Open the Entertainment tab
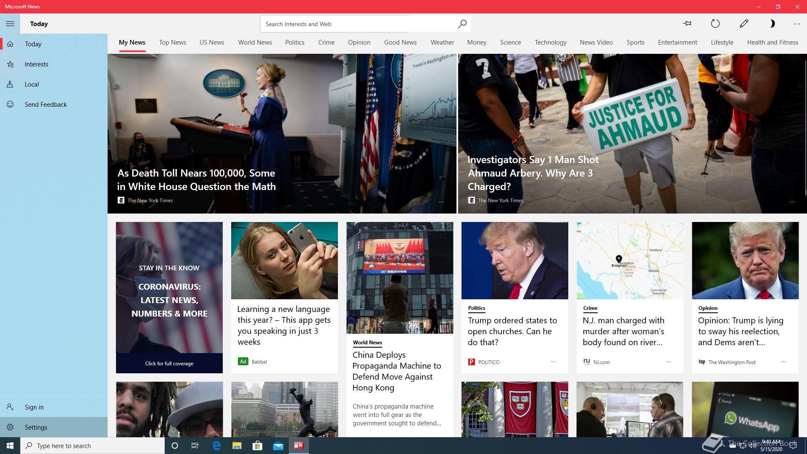Viewport: 807px width, 454px height. [x=677, y=42]
